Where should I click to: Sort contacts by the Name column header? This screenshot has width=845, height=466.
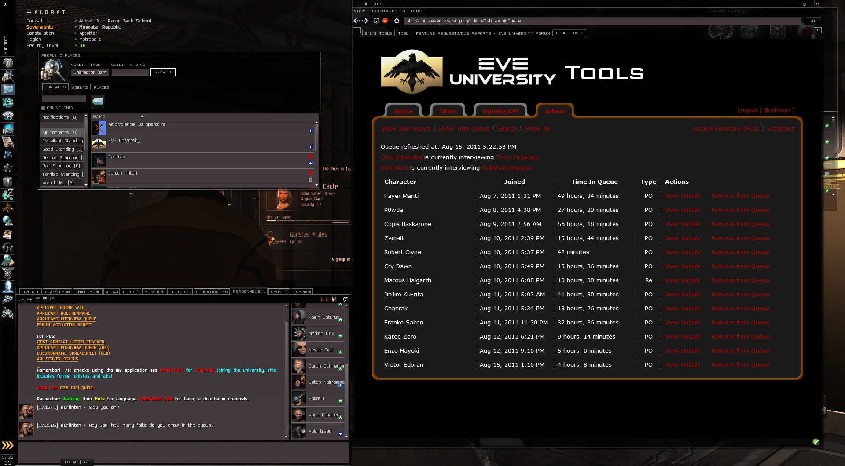pos(118,116)
